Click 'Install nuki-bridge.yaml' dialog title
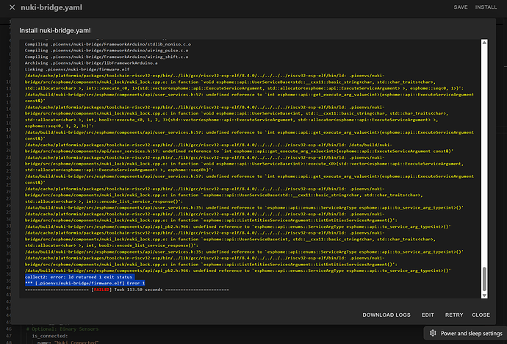Screen dimensions: 507x344 tap(55, 30)
